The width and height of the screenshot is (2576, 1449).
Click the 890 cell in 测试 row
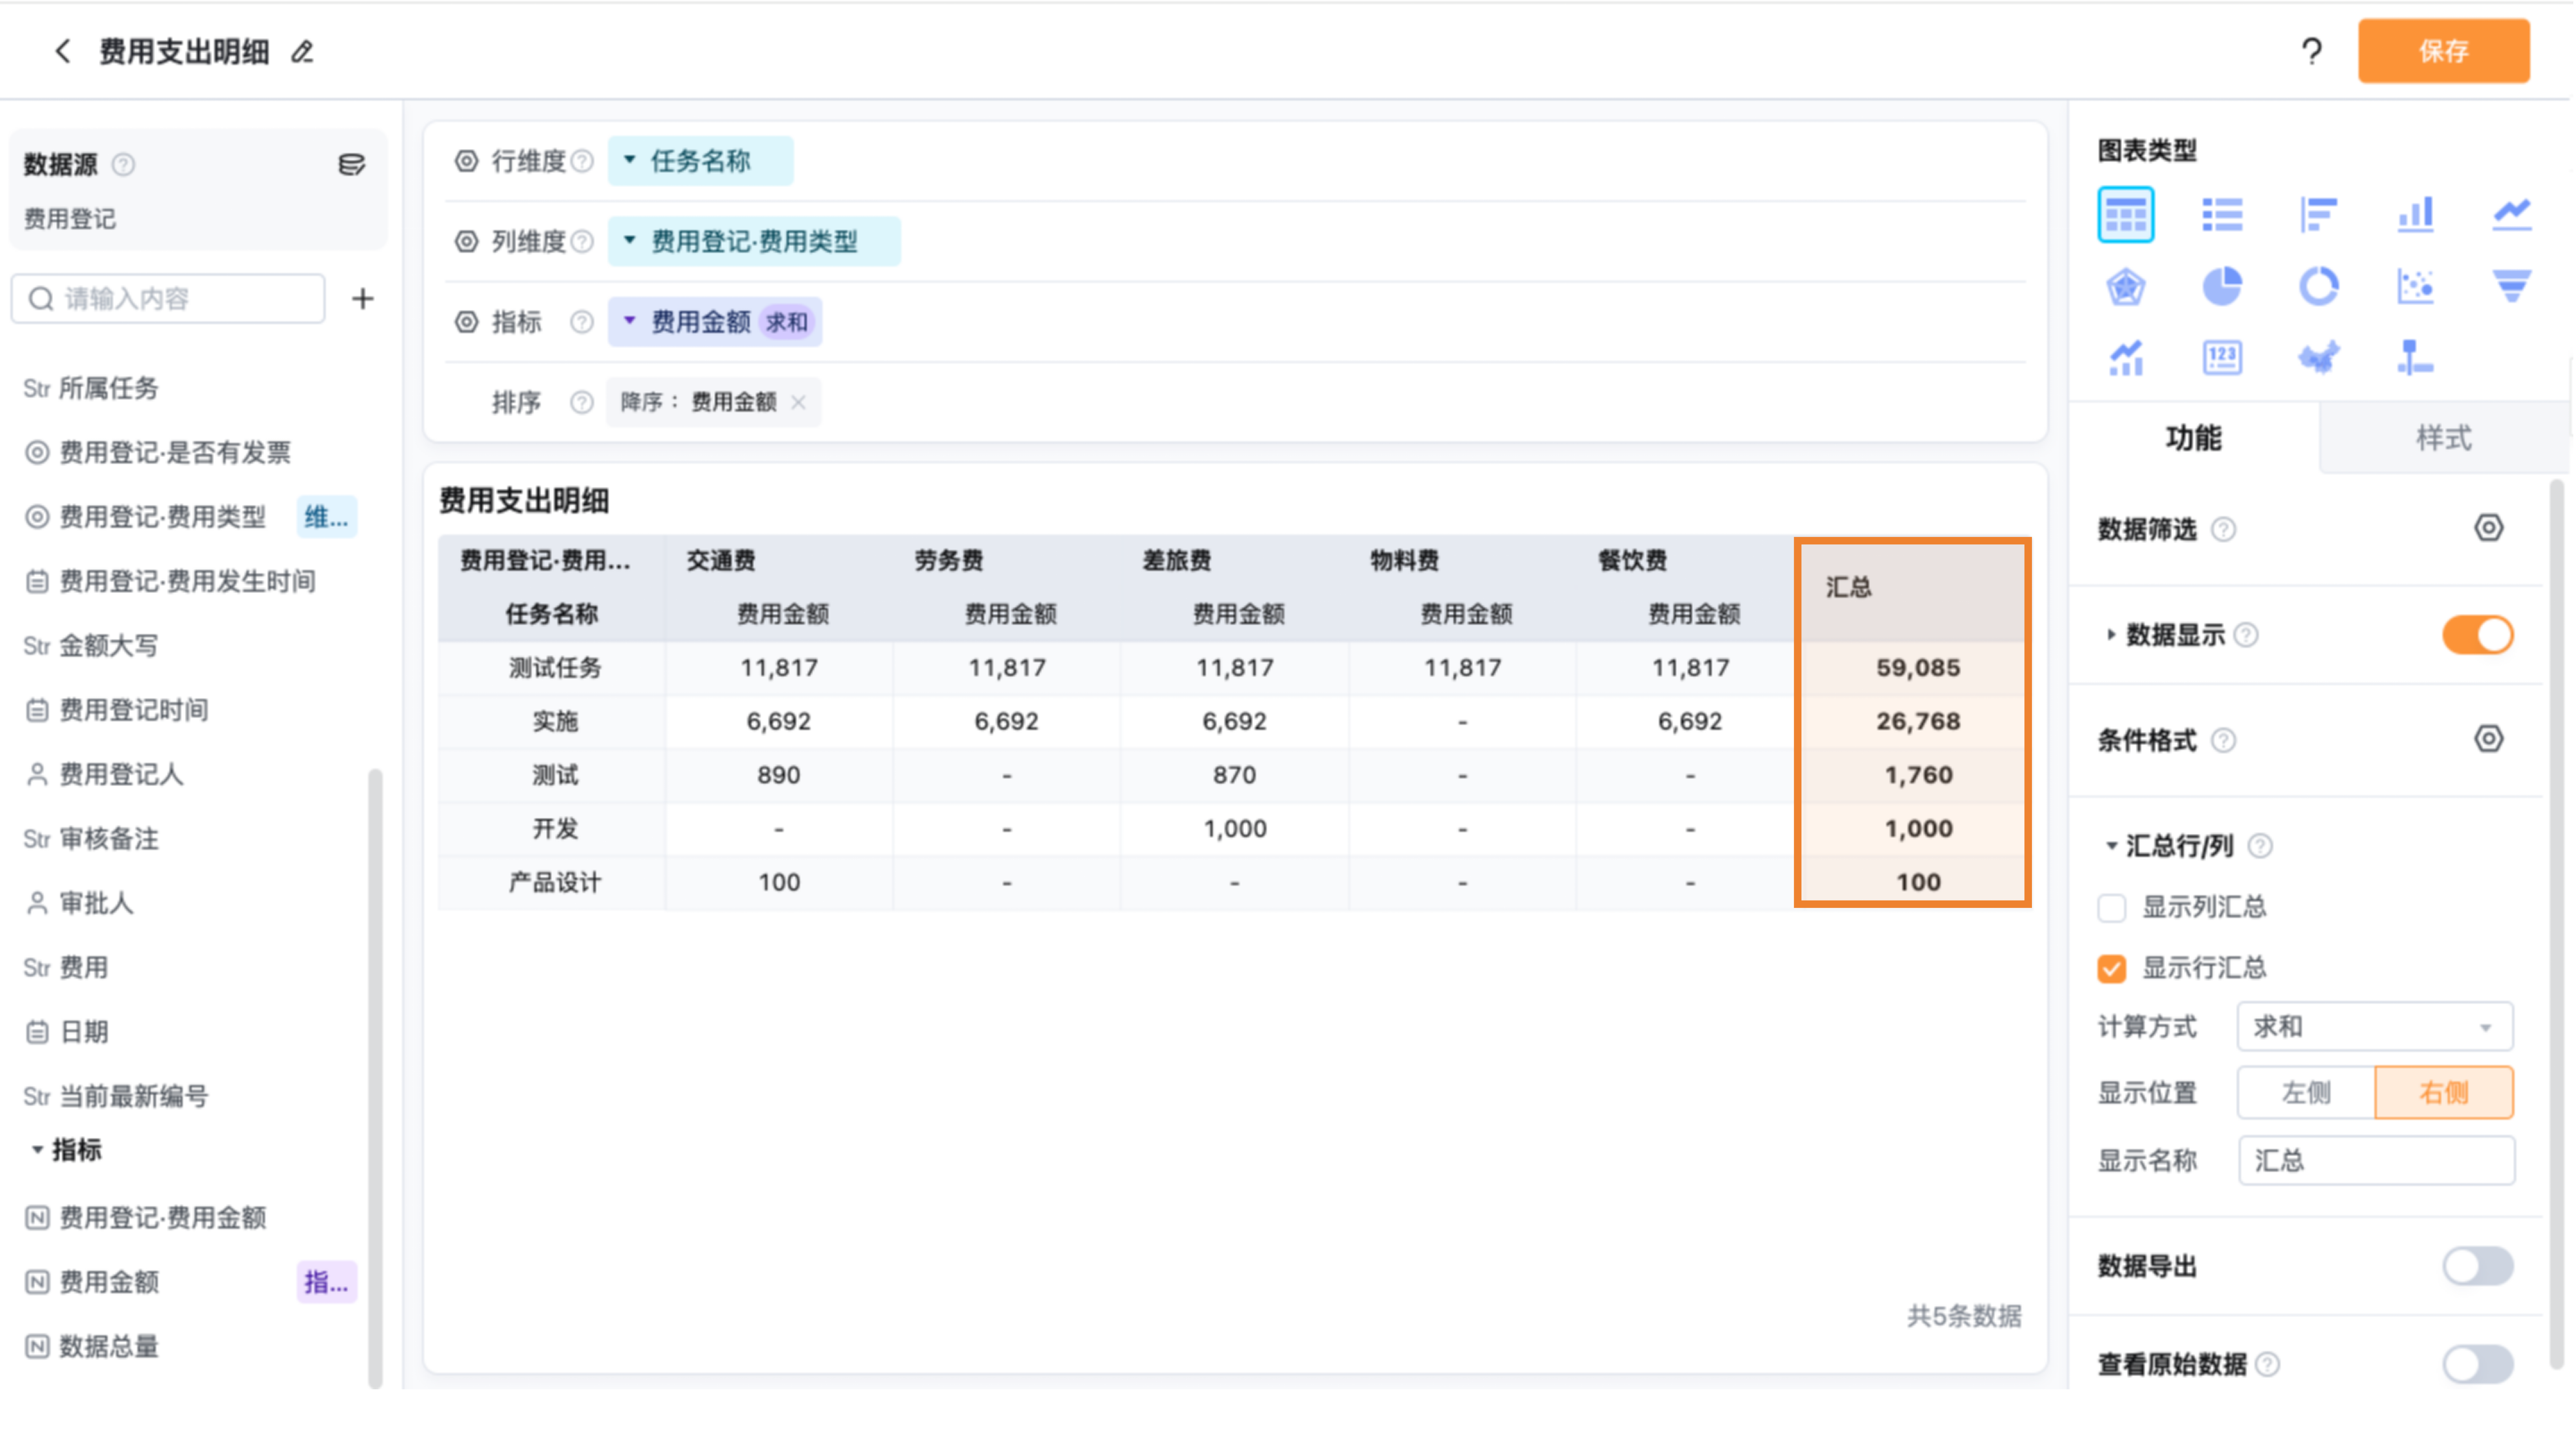pos(778,775)
